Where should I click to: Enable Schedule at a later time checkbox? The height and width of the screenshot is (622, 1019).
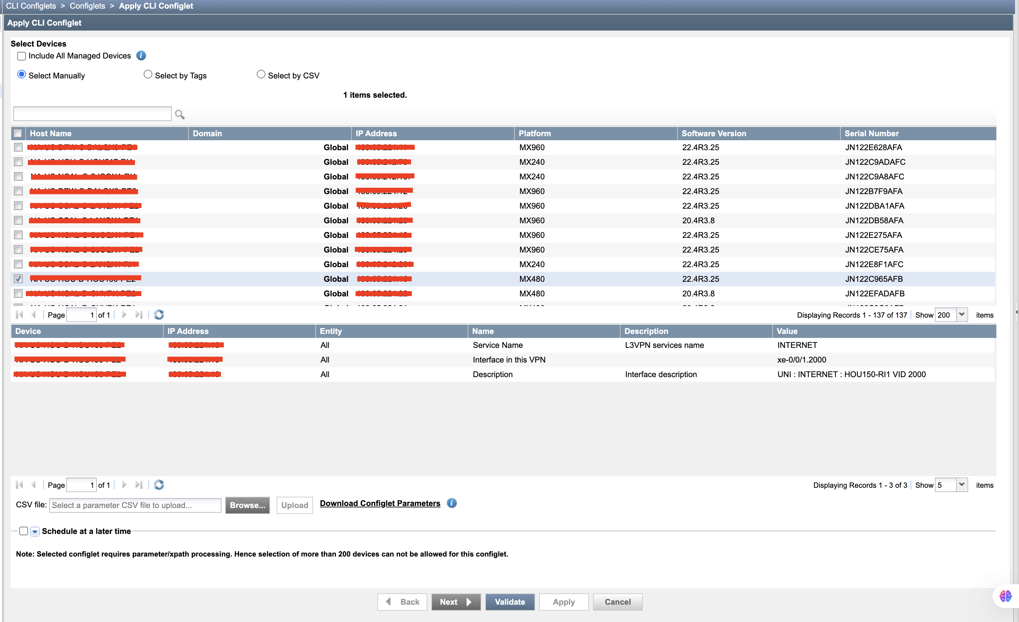pyautogui.click(x=24, y=531)
